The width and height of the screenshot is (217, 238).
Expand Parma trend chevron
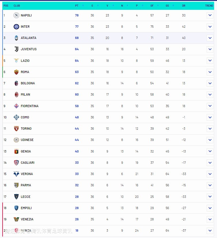click(x=210, y=185)
